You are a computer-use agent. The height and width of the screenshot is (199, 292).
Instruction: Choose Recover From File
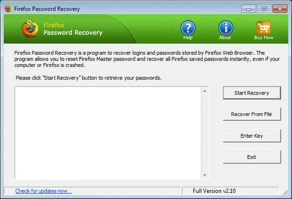tap(252, 114)
